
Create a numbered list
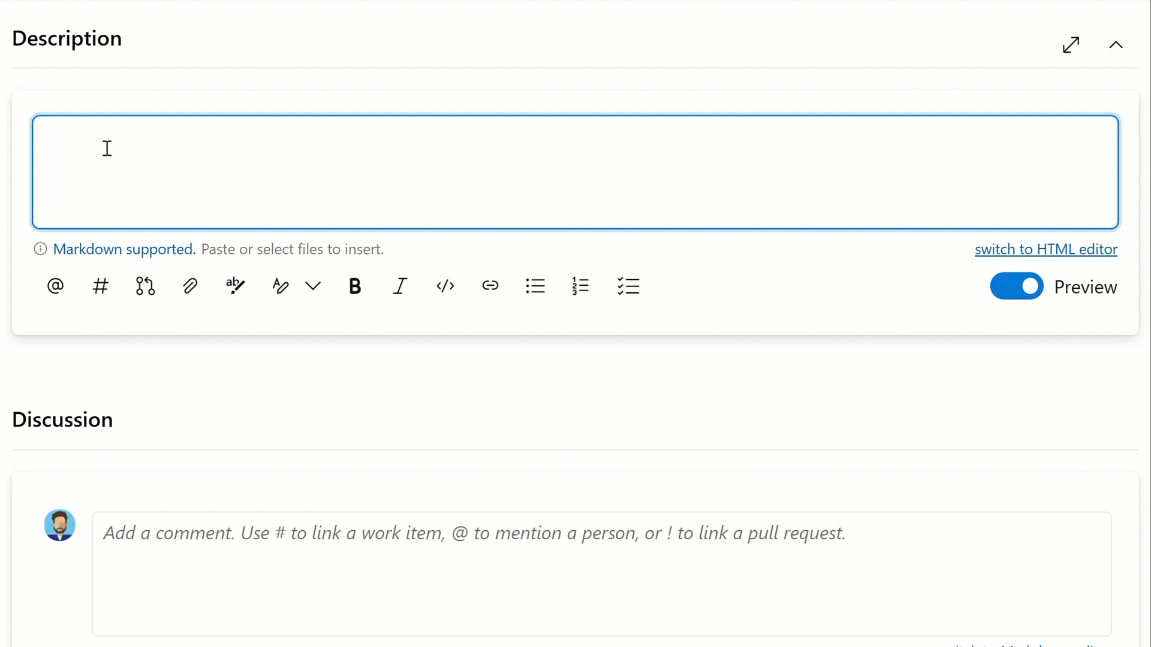pyautogui.click(x=580, y=286)
